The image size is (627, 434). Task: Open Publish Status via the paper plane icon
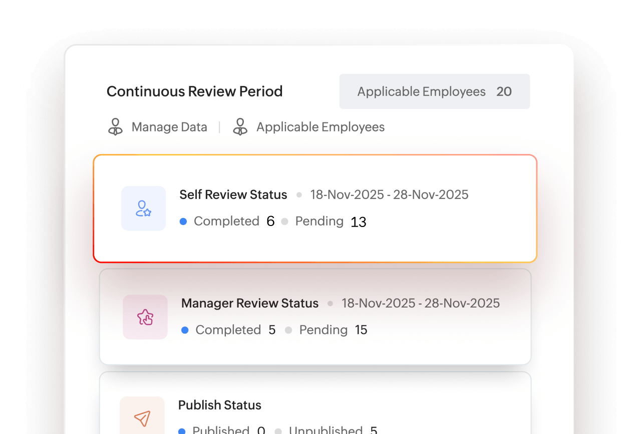pos(143,419)
